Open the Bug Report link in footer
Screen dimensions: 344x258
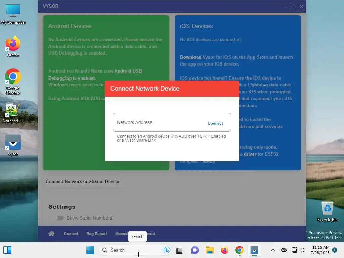point(97,234)
